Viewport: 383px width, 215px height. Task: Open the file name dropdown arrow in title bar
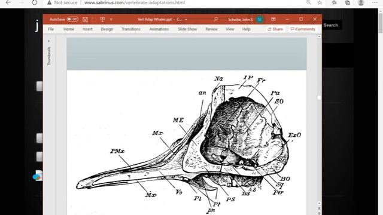pos(186,19)
